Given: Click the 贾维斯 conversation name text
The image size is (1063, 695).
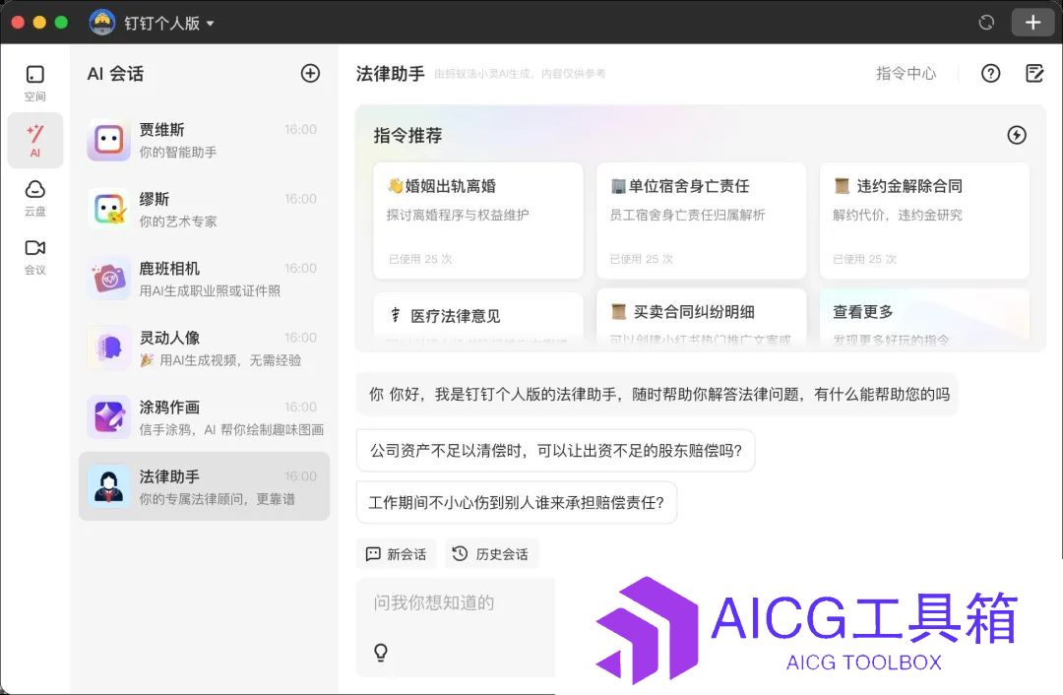Looking at the screenshot, I should pyautogui.click(x=161, y=130).
